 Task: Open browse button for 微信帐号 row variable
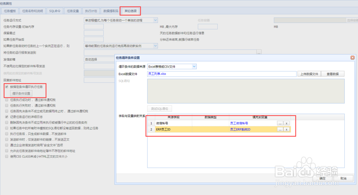pyautogui.click(x=280, y=123)
